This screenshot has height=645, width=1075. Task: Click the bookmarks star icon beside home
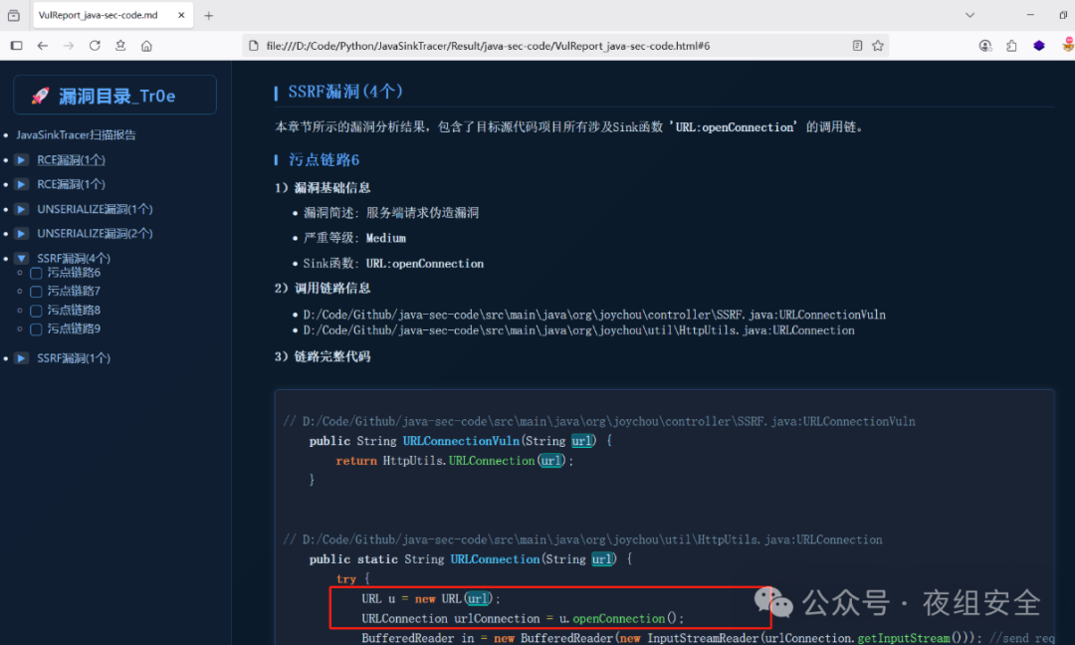pos(120,46)
